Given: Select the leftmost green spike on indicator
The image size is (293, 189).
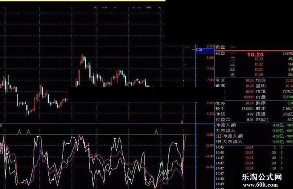Looking at the screenshot, I should pos(19,132).
